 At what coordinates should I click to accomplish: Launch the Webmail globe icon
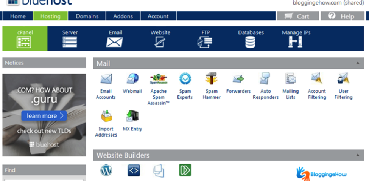click(x=132, y=79)
